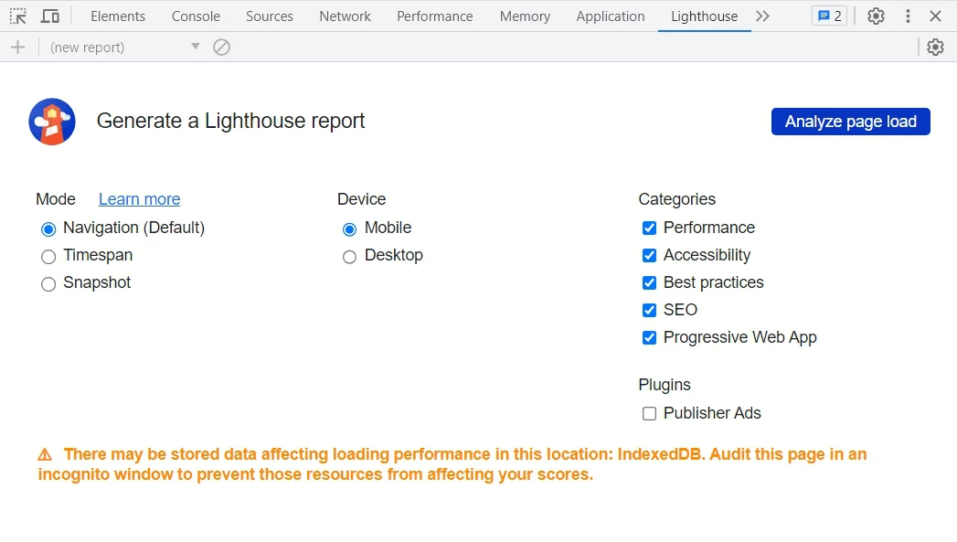The height and width of the screenshot is (542, 957).
Task: Toggle the device toolbar icon
Action: pyautogui.click(x=51, y=16)
